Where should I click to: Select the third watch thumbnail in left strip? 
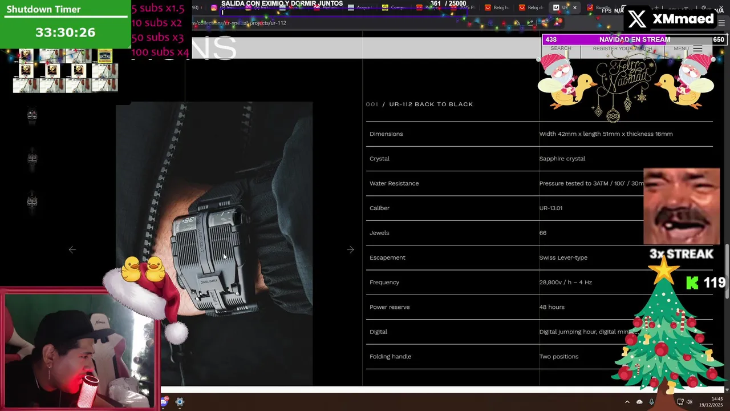pos(32,201)
